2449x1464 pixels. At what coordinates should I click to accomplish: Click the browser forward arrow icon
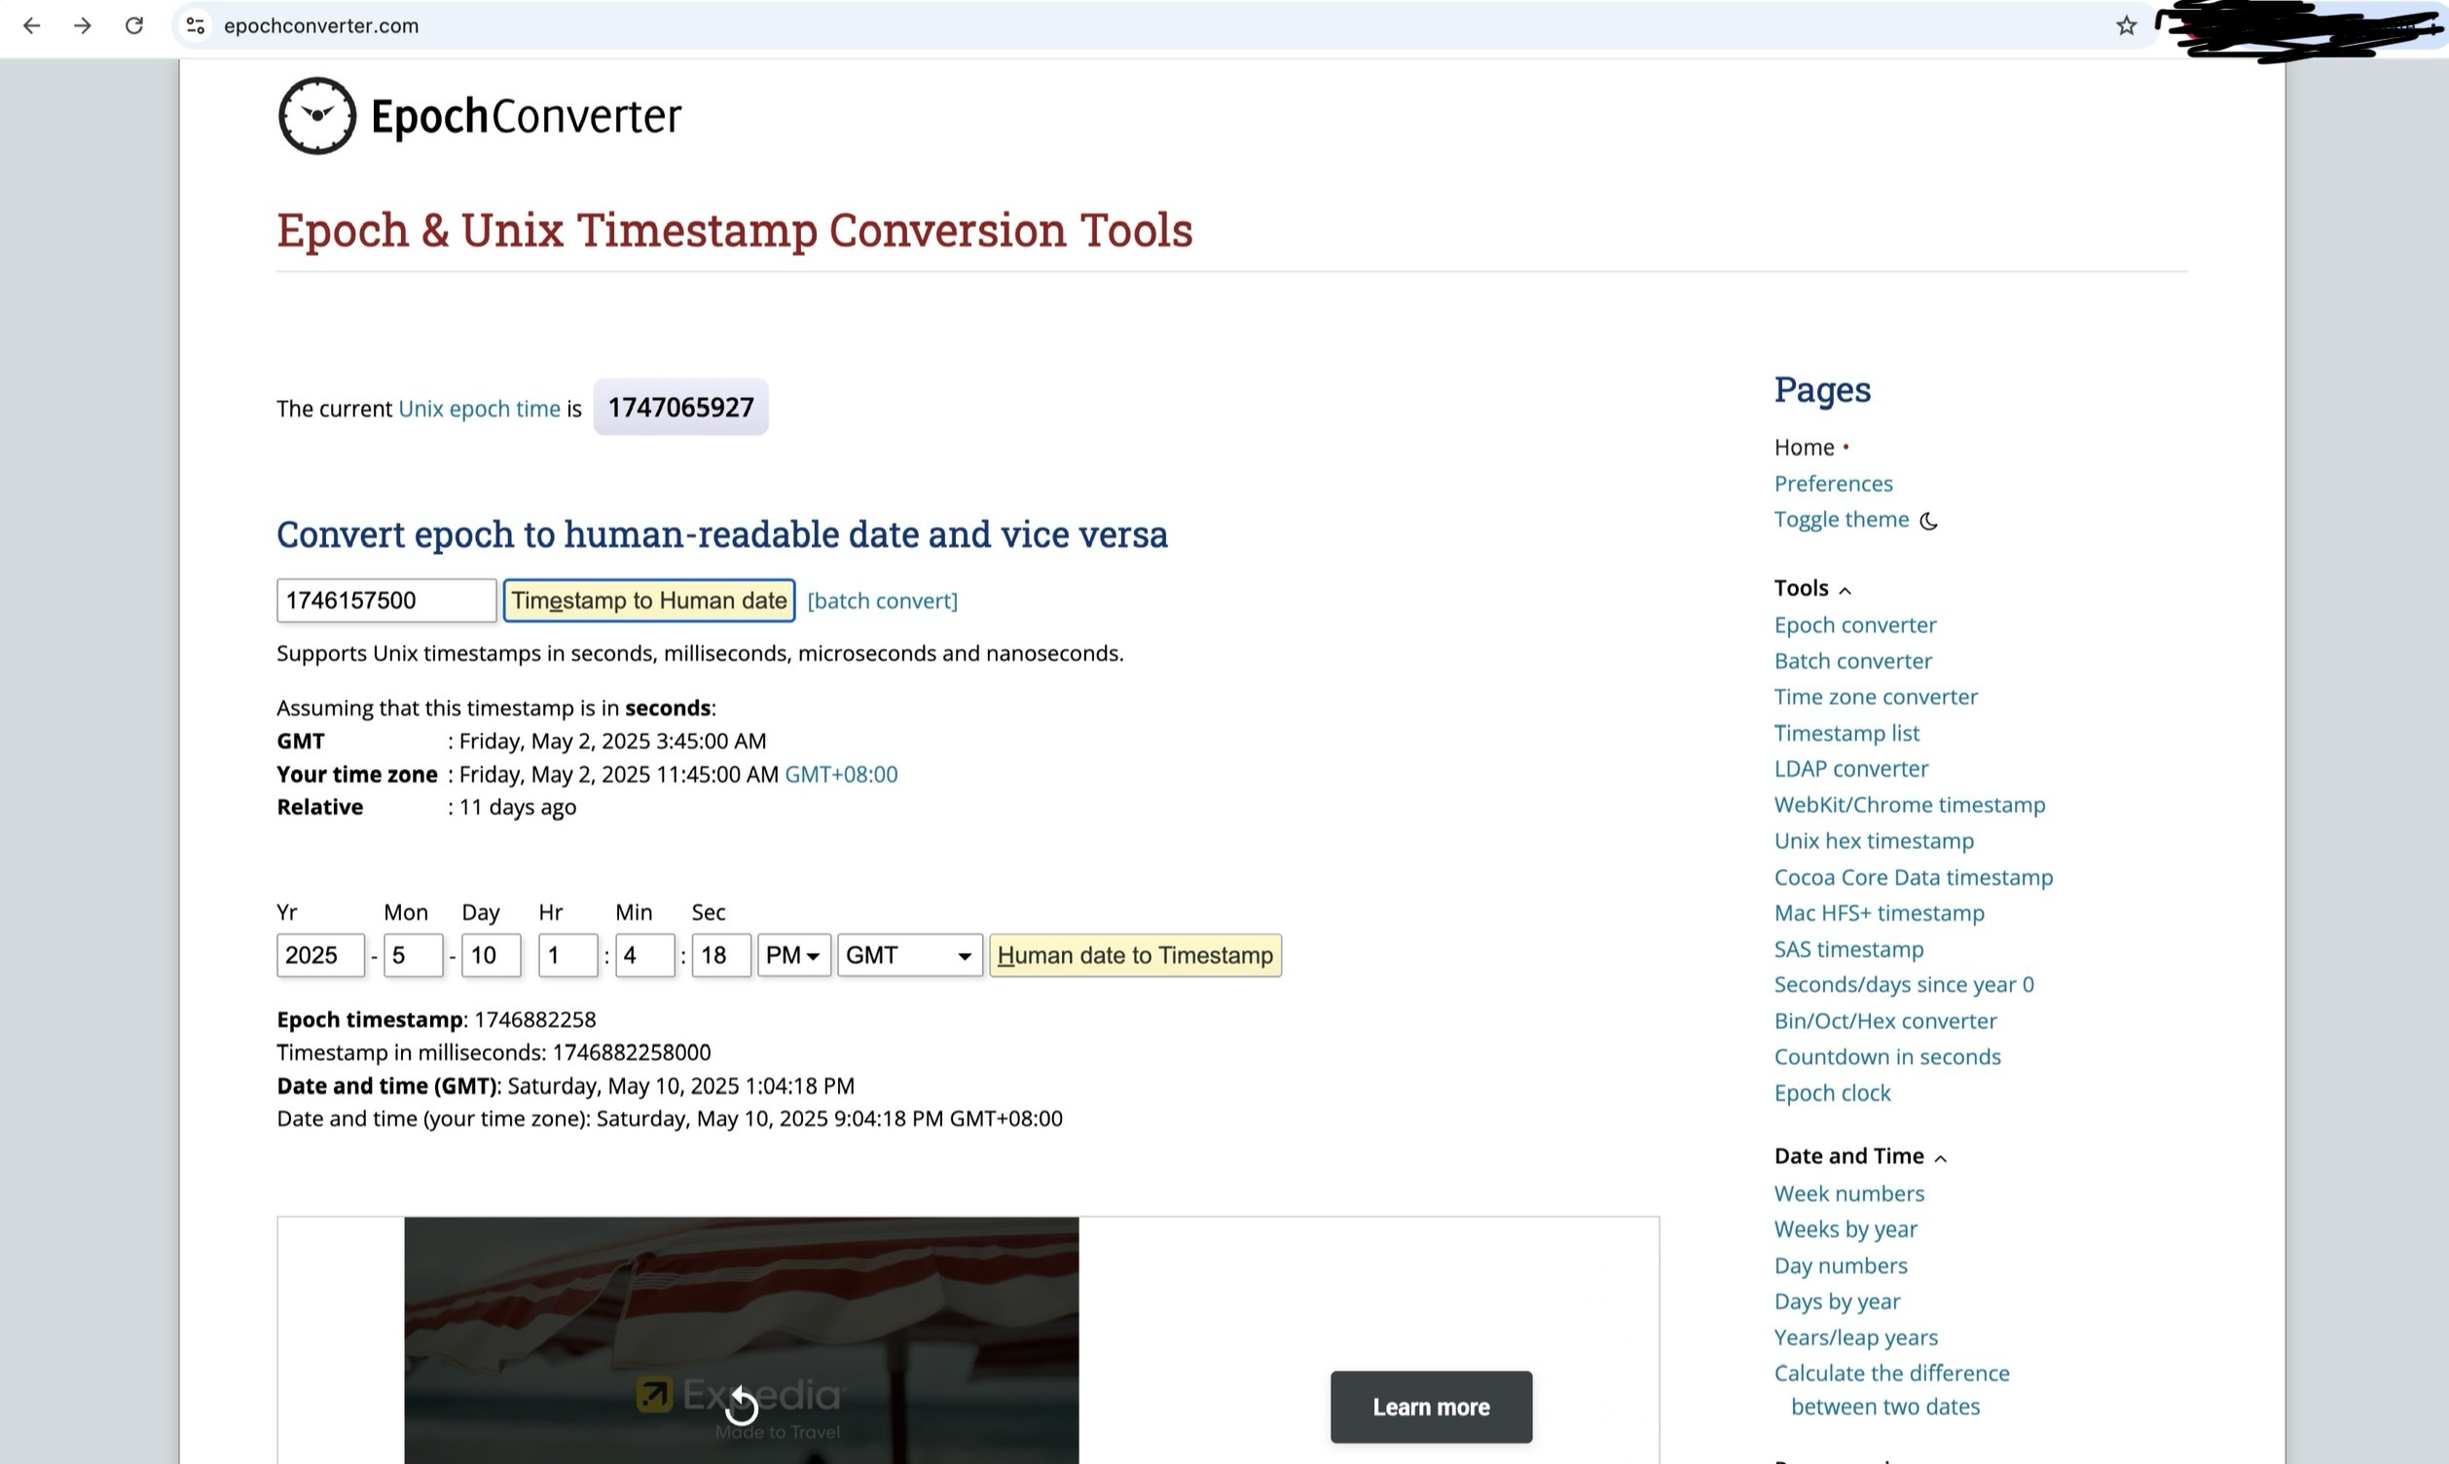(83, 25)
